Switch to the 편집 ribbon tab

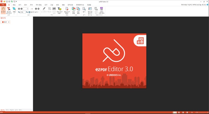[x=14, y=5]
